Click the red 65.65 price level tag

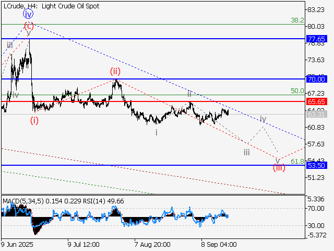coord(317,101)
